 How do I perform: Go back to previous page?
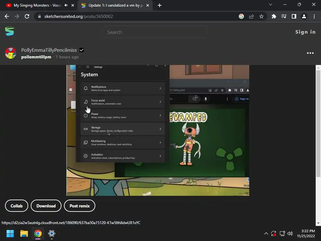[7, 16]
